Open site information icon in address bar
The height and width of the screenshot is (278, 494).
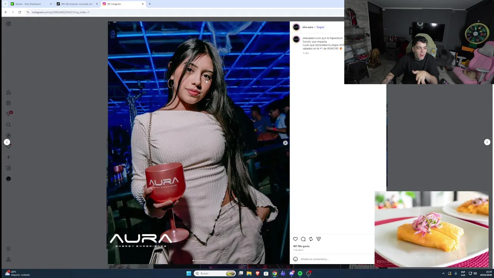pos(28,12)
